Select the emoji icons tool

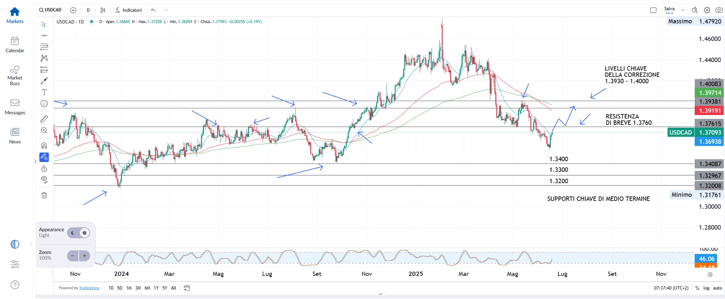[x=44, y=104]
